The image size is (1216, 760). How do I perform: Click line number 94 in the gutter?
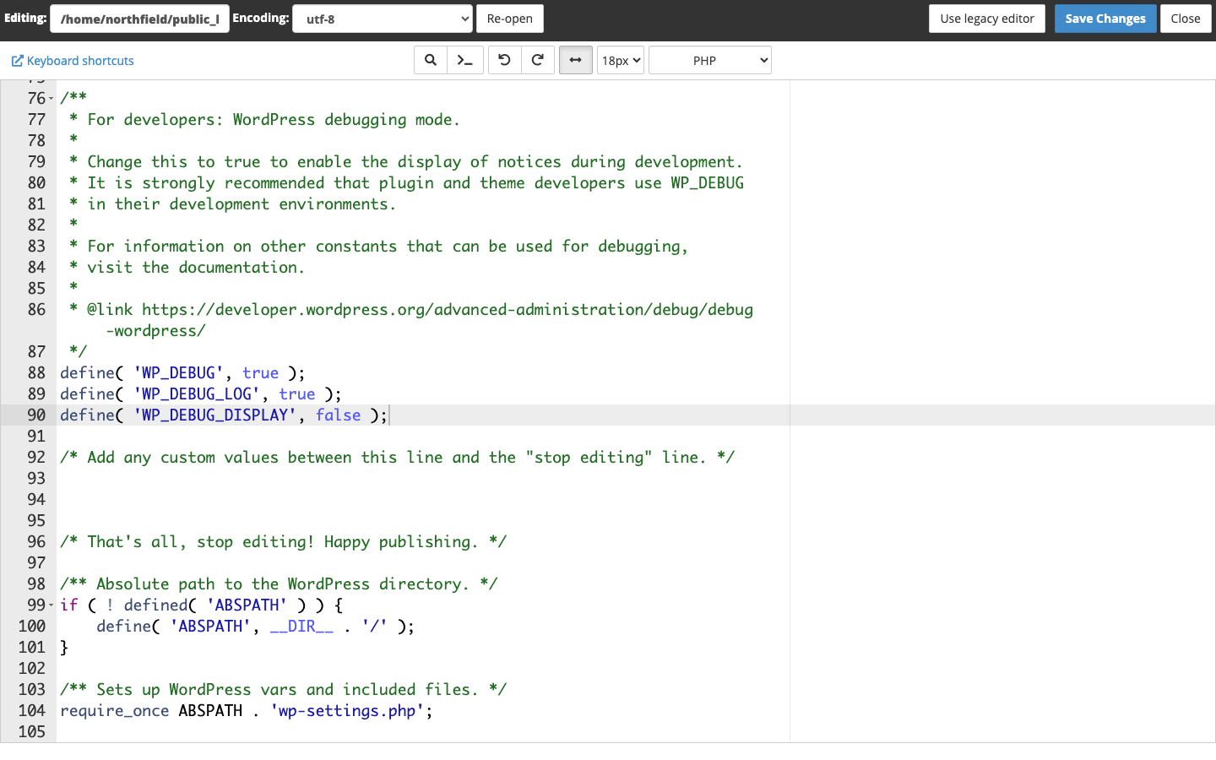coord(36,500)
